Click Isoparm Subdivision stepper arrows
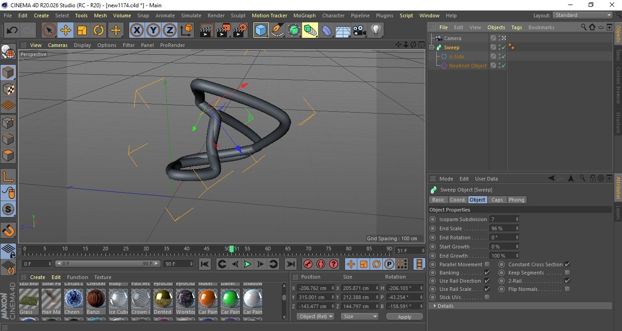 [517, 219]
